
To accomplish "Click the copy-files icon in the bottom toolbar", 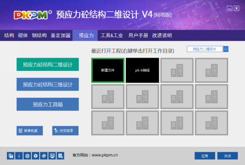I will (x=10, y=156).
